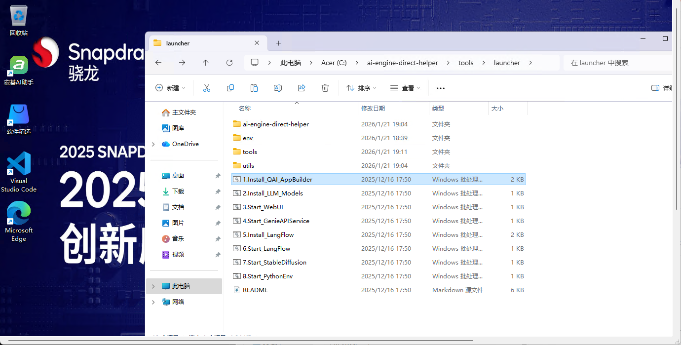The height and width of the screenshot is (345, 681).
Task: Select the ai-engine-direct-helper folder
Action: [x=378, y=124]
